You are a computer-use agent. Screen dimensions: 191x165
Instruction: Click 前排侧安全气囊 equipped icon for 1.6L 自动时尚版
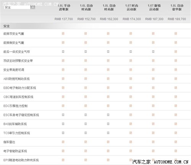(86, 43)
